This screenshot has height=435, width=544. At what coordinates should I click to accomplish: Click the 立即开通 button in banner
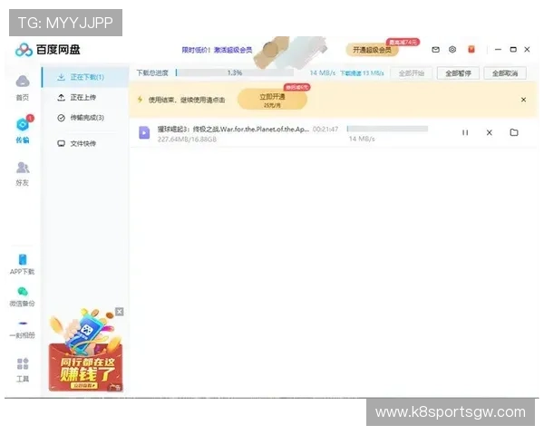272,100
